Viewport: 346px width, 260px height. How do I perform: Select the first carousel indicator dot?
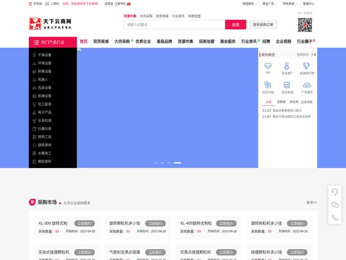click(x=156, y=163)
